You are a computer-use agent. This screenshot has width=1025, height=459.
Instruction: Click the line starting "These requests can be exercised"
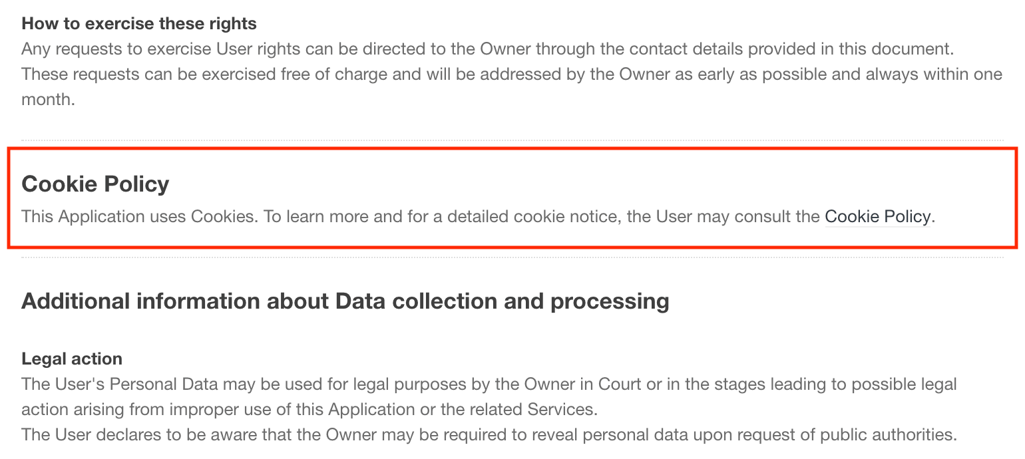(x=511, y=74)
